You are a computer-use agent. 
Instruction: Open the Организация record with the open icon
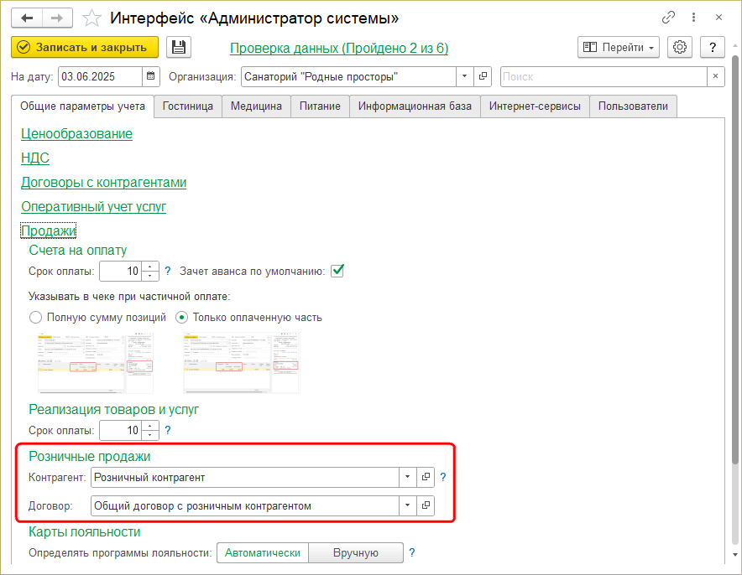click(483, 76)
